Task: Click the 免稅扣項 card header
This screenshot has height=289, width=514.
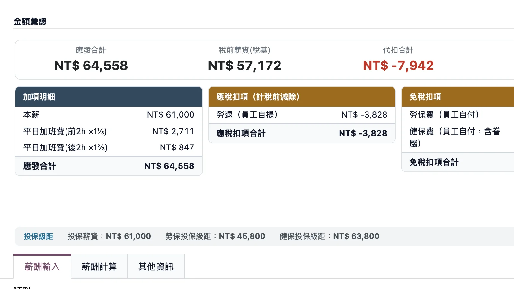Action: pos(458,97)
